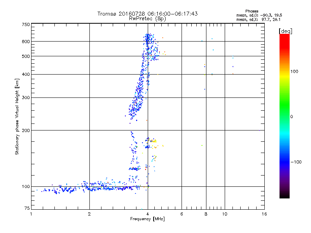This screenshot has height=233, width=311.
Task: Click x-axis tick label '10'
Action: tap(225, 214)
